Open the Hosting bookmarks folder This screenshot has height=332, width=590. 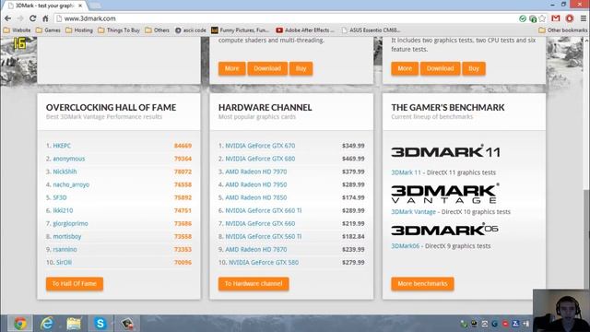coord(79,30)
